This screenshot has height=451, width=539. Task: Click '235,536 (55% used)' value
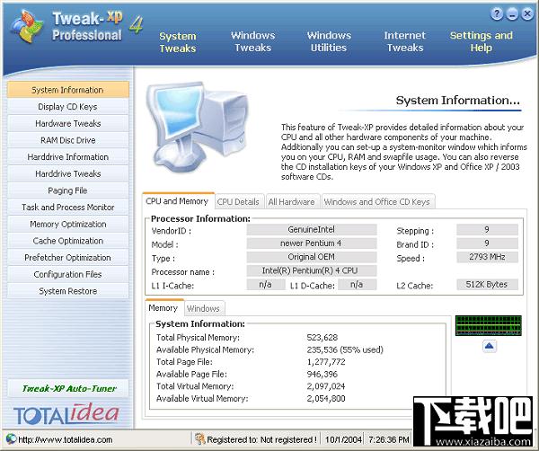(345, 349)
